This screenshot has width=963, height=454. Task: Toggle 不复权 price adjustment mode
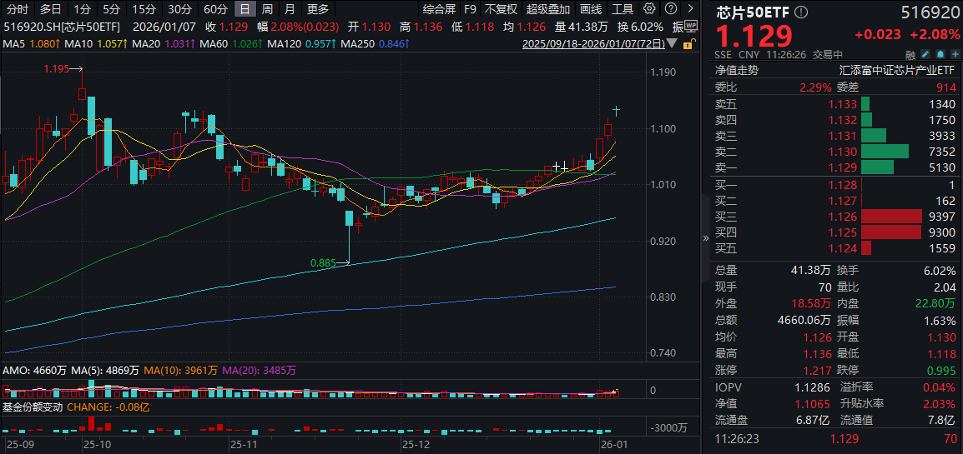pos(501,9)
